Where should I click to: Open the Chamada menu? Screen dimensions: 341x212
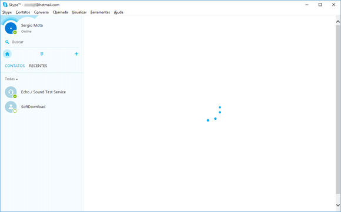(60, 12)
